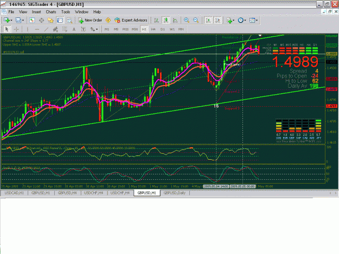
Task: Open chart system menu icon beside File
Action: (x=4, y=12)
